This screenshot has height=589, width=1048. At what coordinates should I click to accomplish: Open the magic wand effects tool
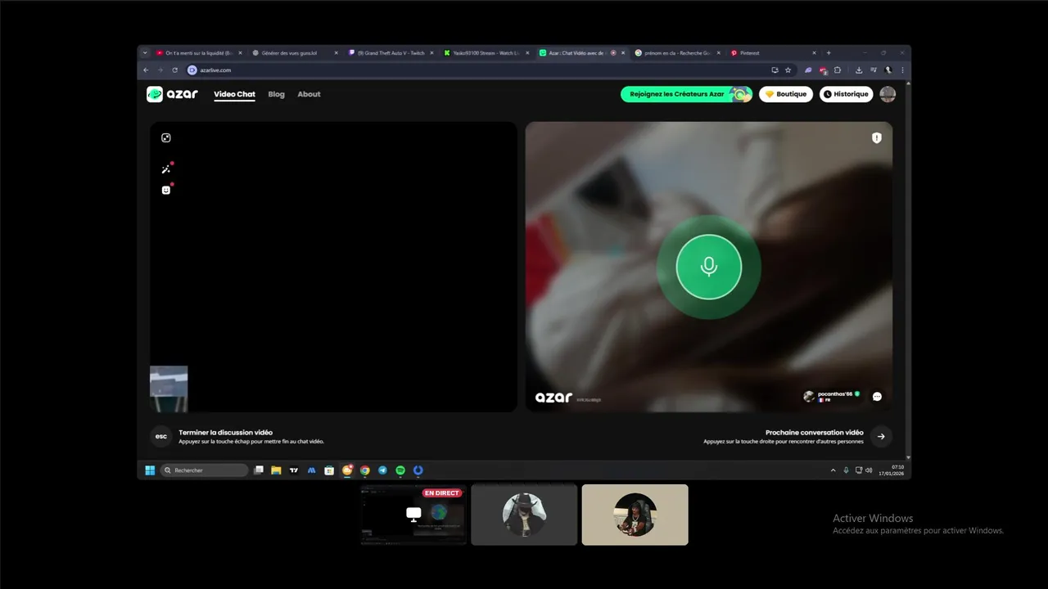[x=166, y=169]
